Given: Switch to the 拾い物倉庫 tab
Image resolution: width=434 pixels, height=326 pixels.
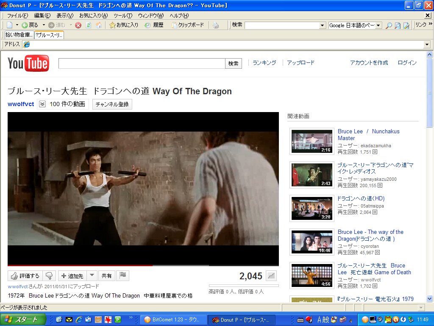Looking at the screenshot, I should point(19,35).
